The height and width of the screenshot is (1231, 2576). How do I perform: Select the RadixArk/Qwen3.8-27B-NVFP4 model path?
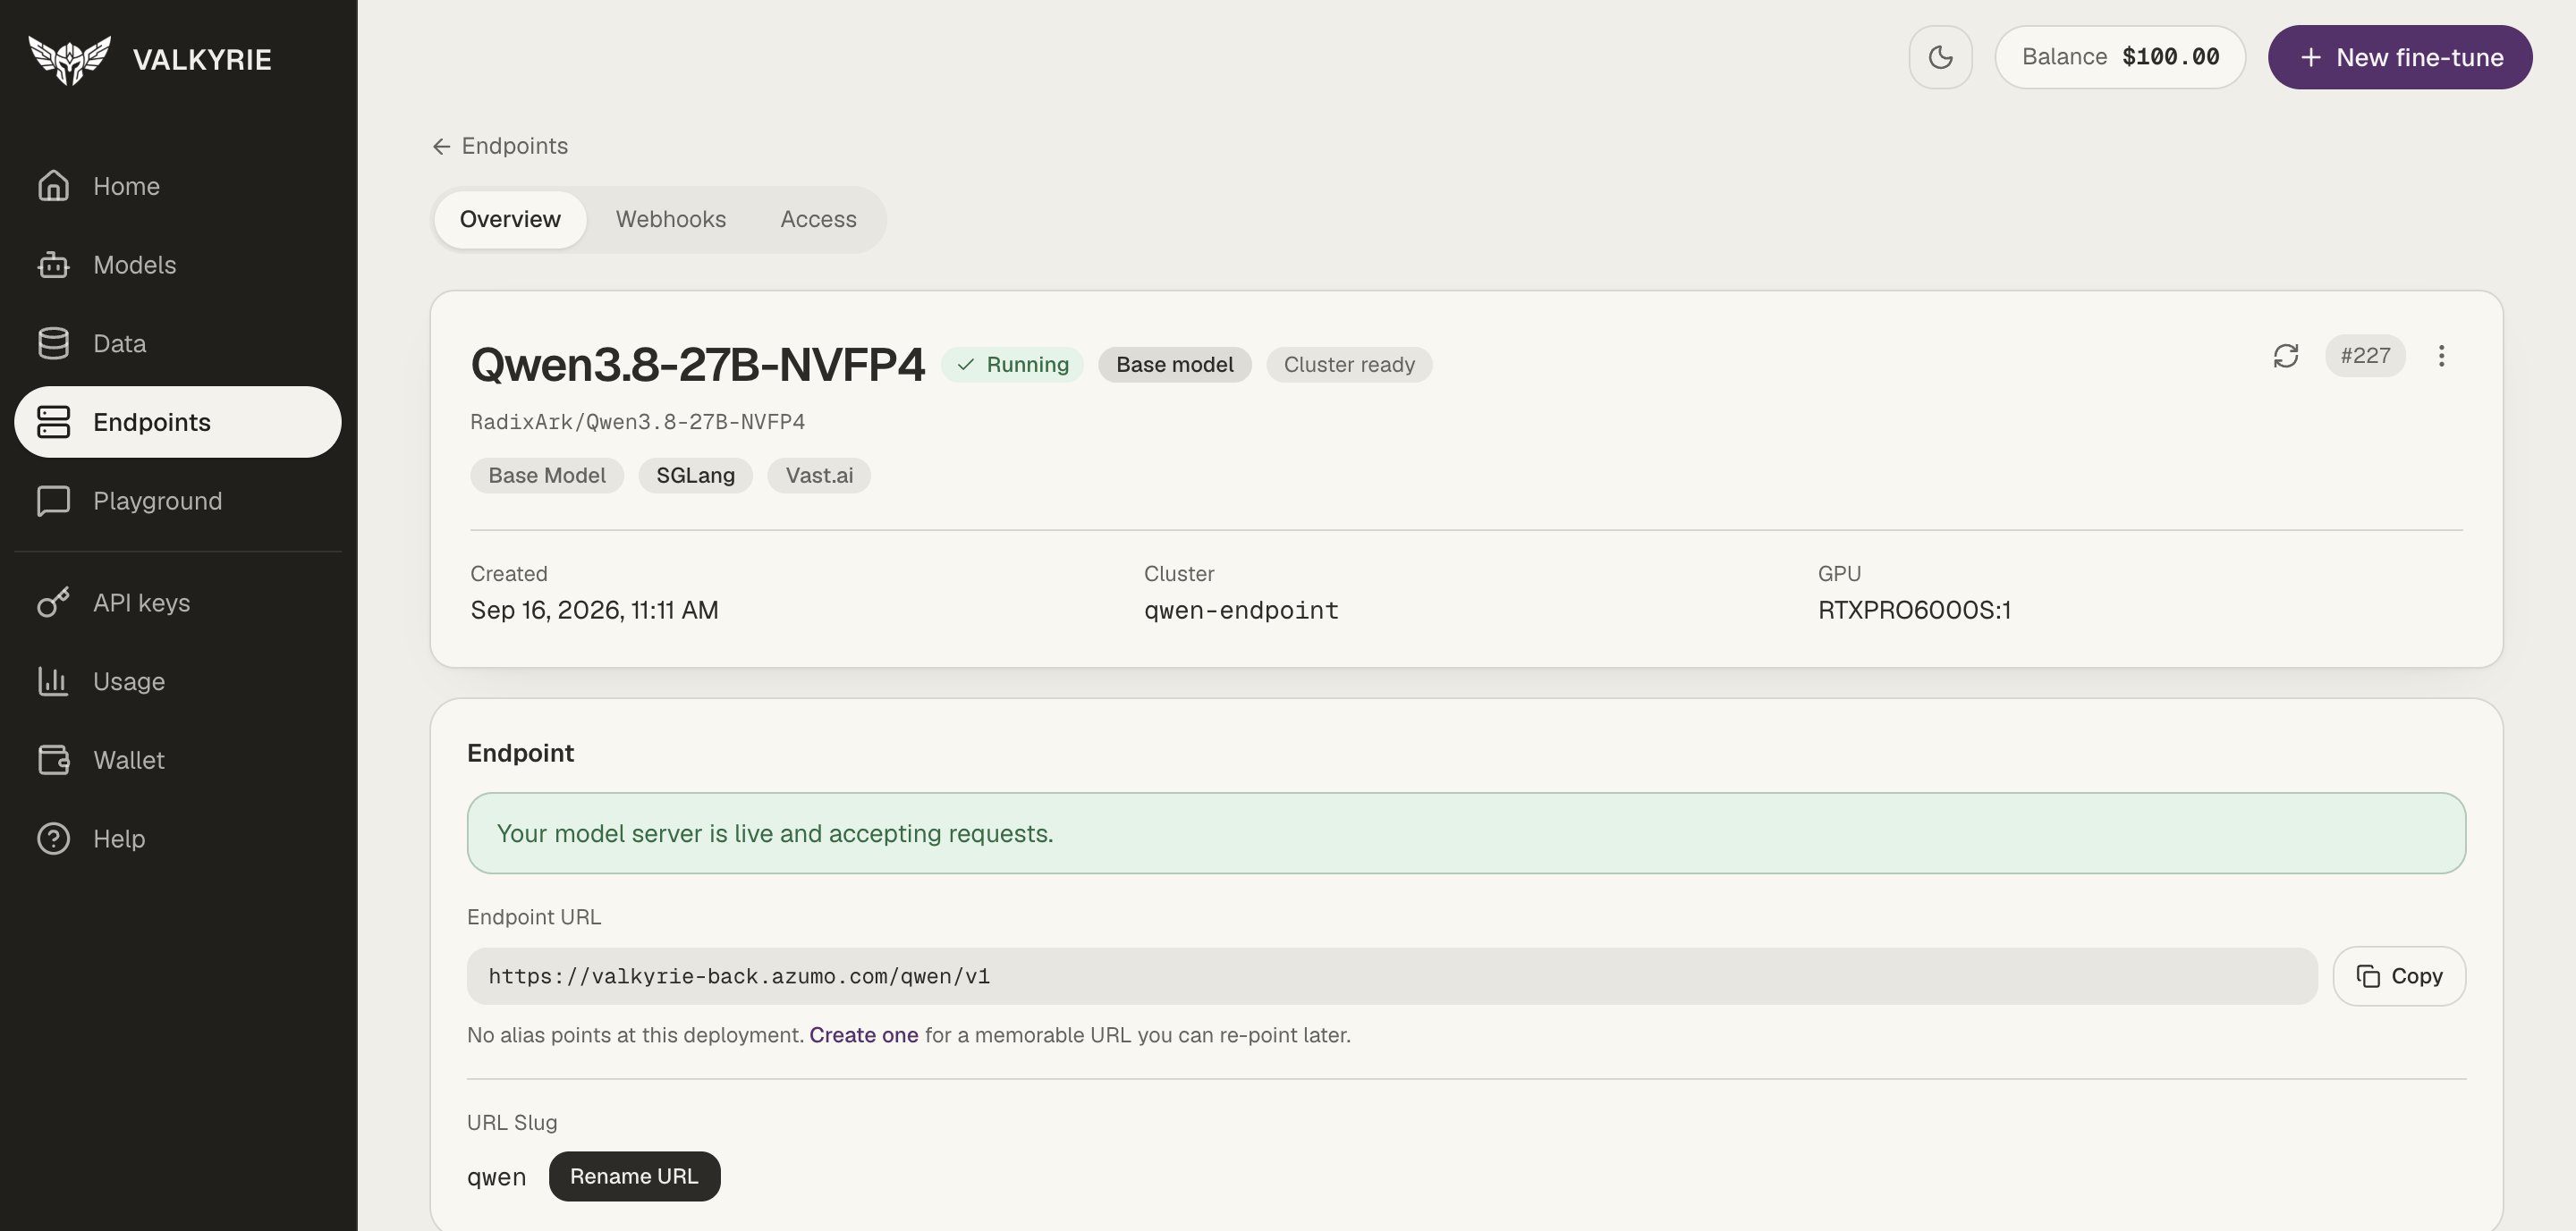[637, 422]
